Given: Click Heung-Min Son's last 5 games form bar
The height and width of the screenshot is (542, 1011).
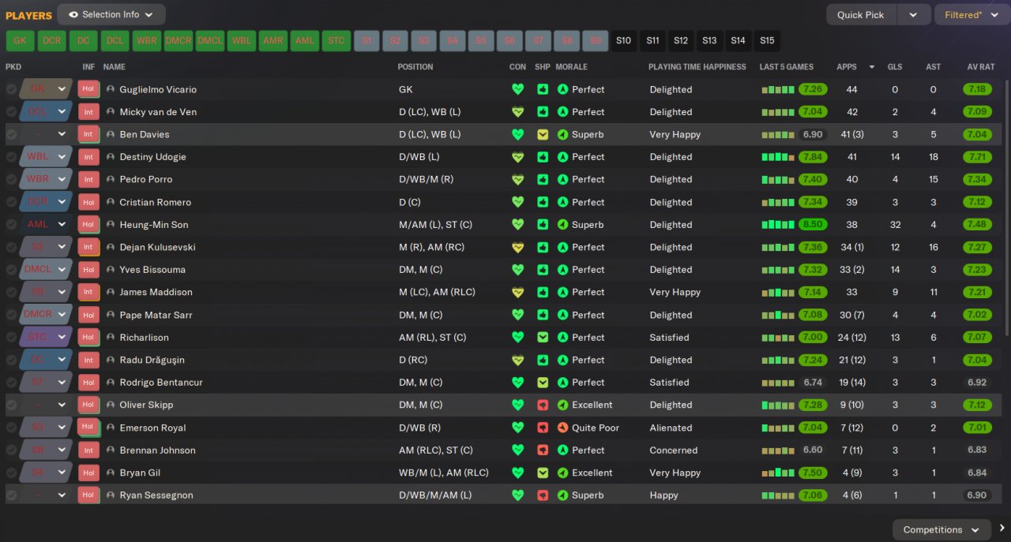Looking at the screenshot, I should tap(778, 225).
